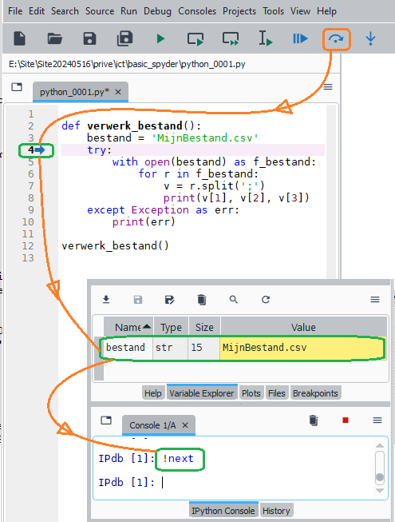395x522 pixels.
Task: Save all files with double-disk icon
Action: [x=125, y=38]
